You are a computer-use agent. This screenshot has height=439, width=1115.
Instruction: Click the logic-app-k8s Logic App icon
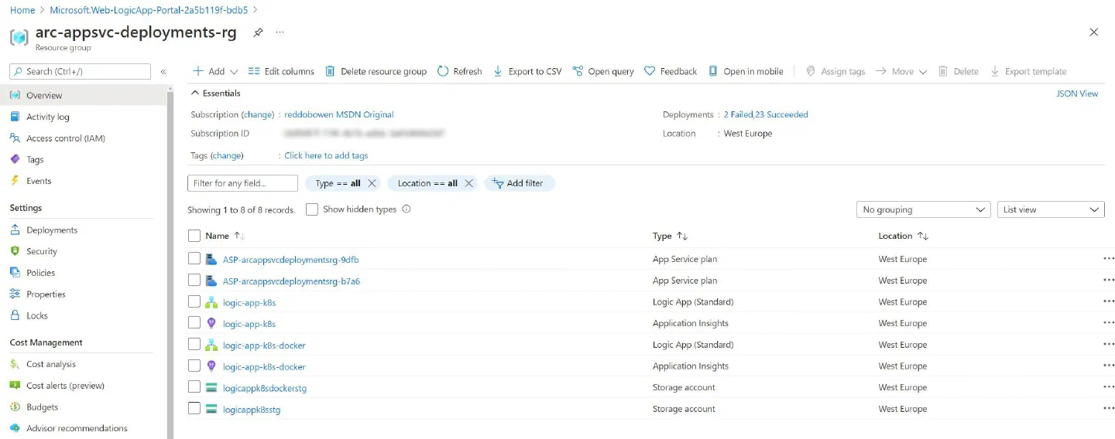point(211,302)
